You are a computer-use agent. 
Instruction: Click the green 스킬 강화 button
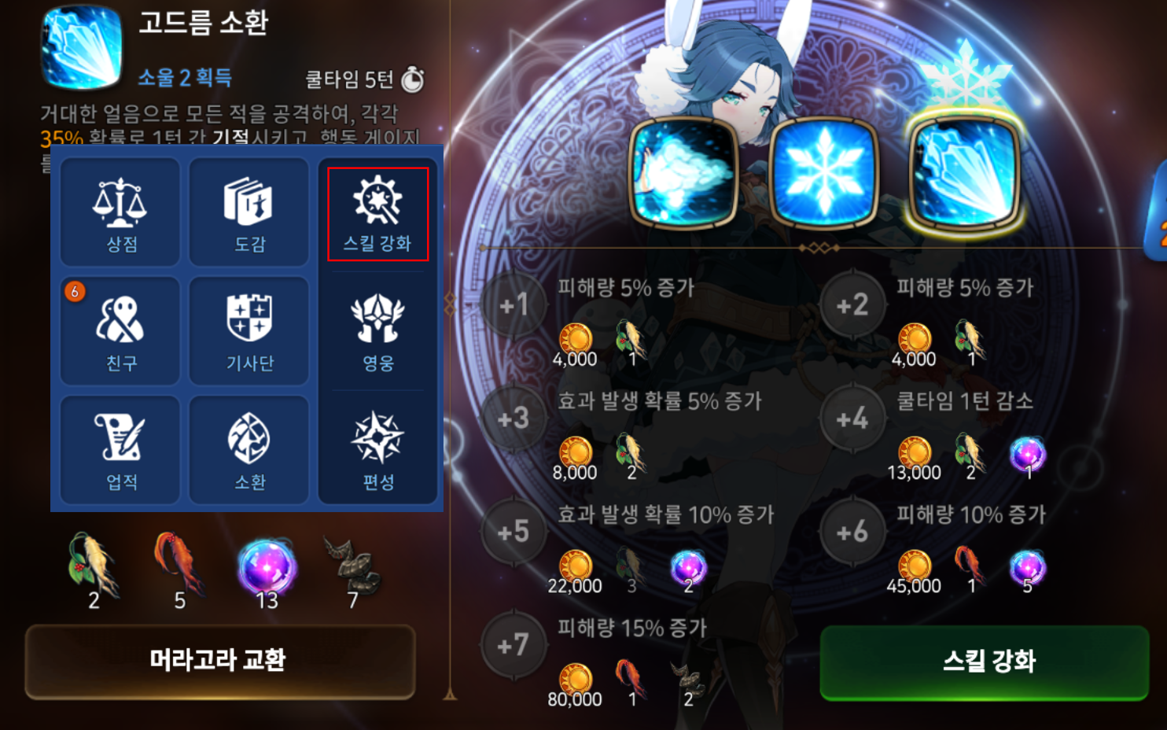pos(985,662)
